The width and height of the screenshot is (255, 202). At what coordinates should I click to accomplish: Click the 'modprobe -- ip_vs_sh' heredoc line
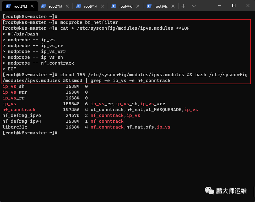(33, 57)
